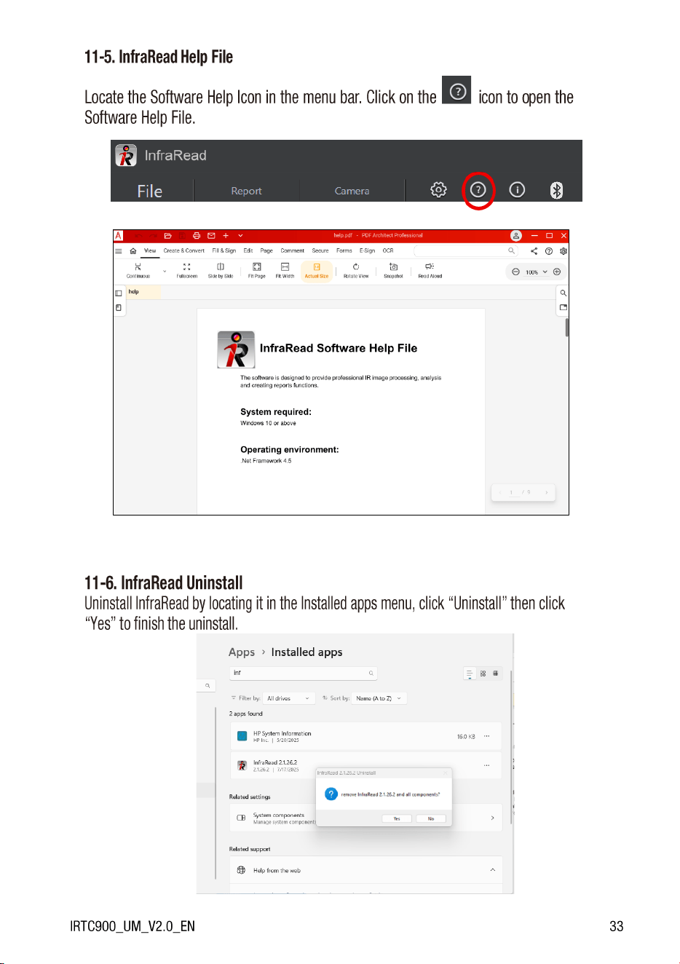Select Fit Page zoom option
Image resolution: width=680 pixels, height=964 pixels.
click(256, 270)
